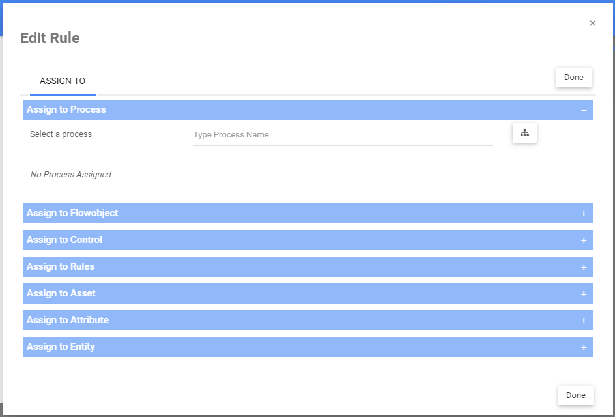
Task: Click the Assign to Entity section title
Action: pyautogui.click(x=61, y=347)
